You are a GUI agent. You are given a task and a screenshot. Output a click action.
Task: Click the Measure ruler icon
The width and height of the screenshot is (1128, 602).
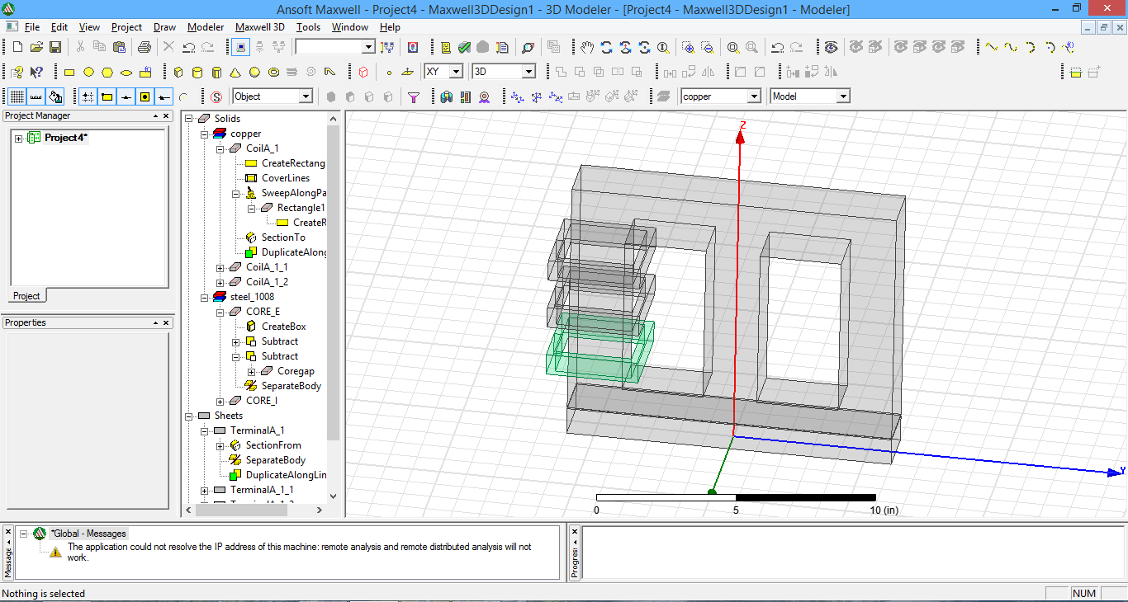[x=36, y=96]
